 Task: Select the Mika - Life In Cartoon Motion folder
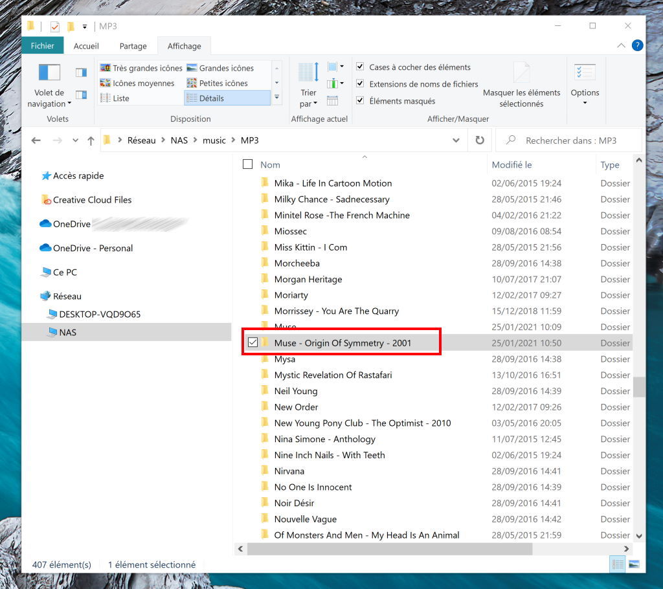click(x=333, y=183)
